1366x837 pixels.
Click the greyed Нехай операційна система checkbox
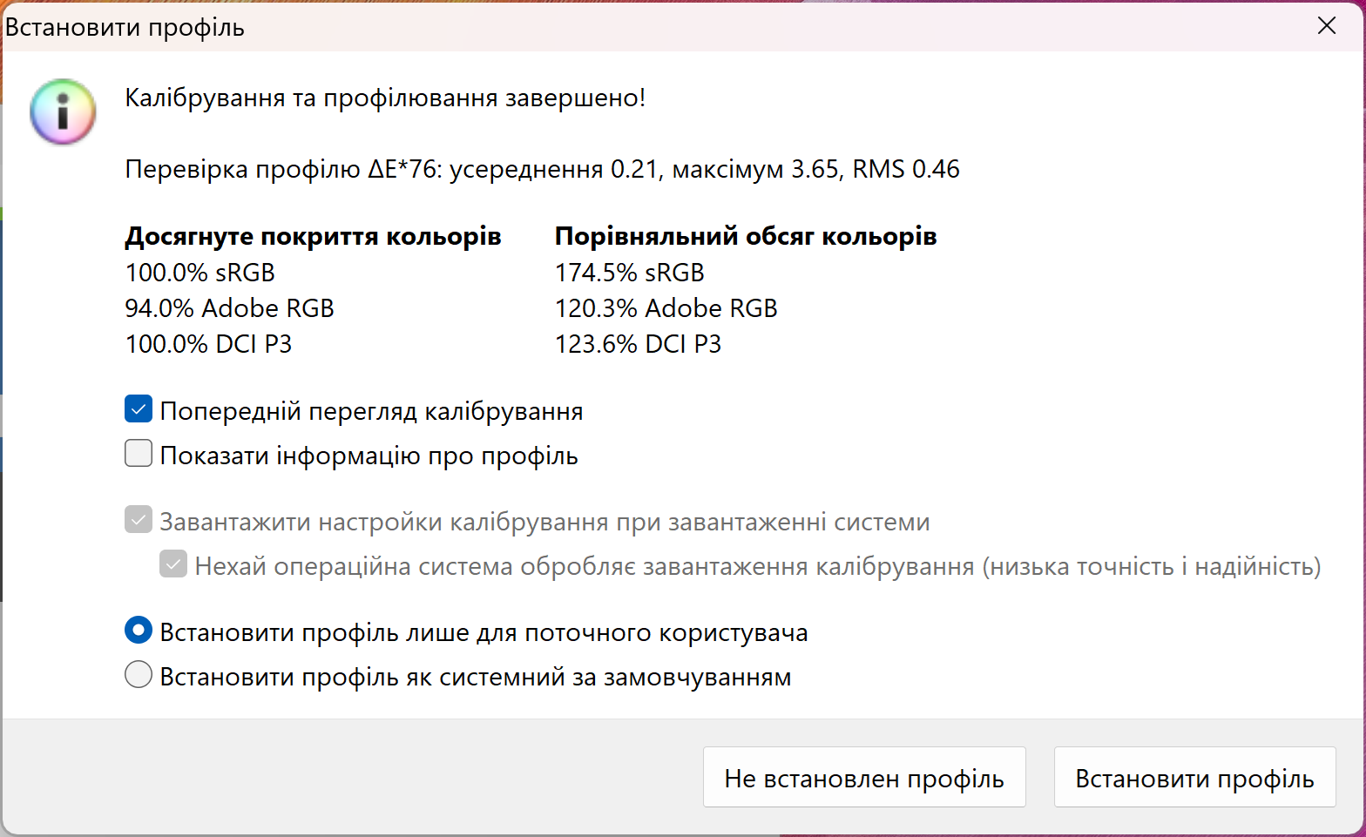click(x=173, y=564)
